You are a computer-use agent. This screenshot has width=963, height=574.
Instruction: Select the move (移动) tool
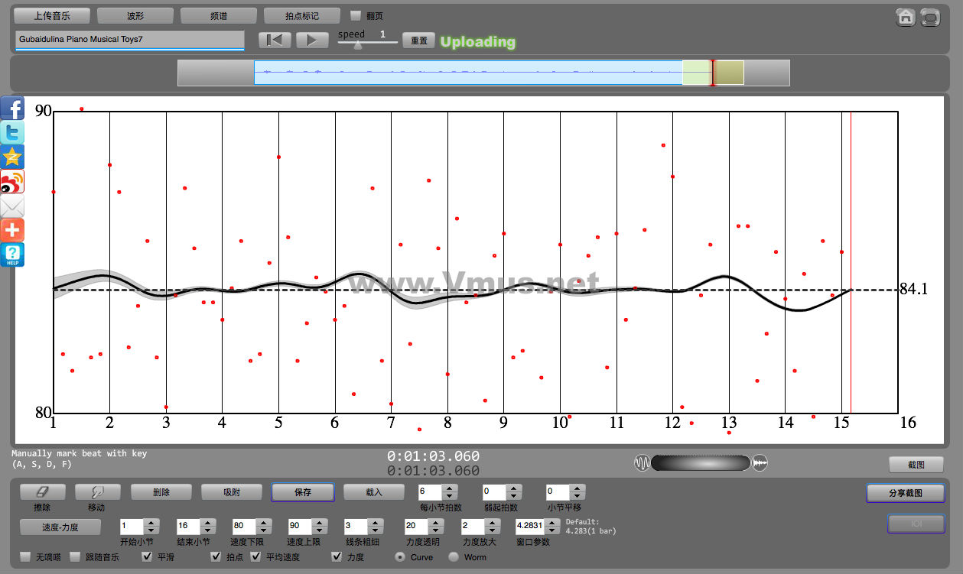(96, 492)
